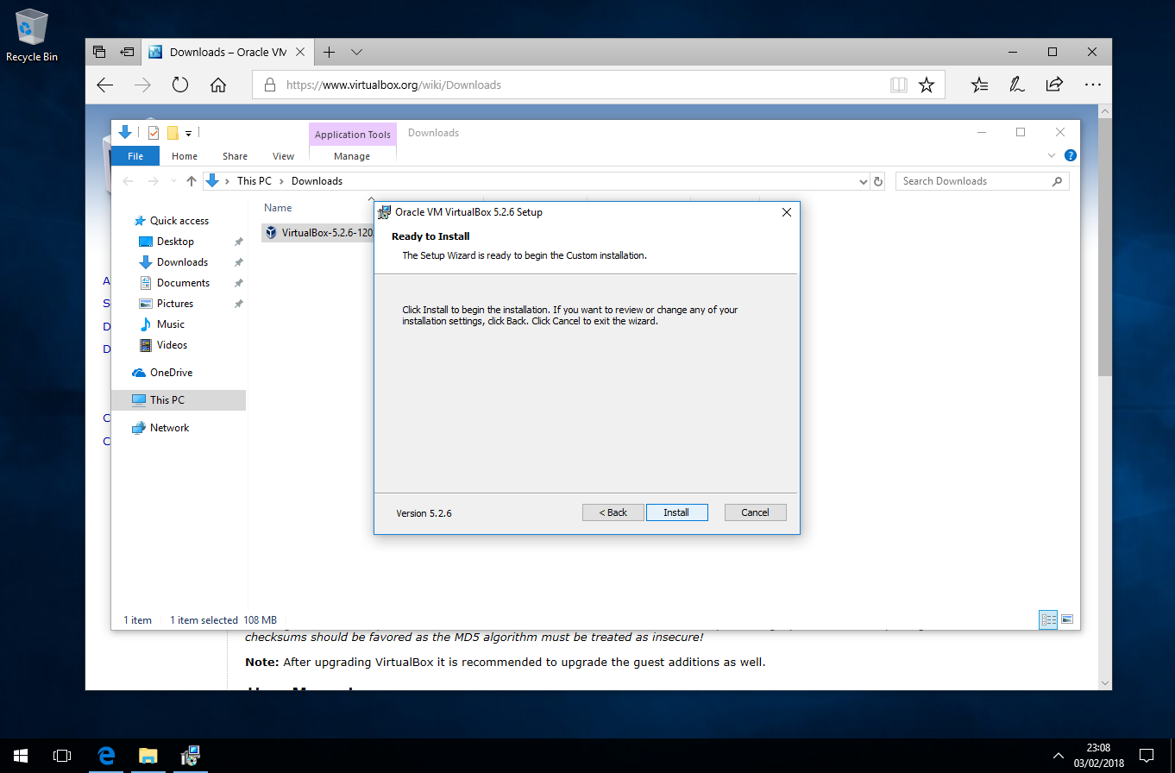1175x773 pixels.
Task: Switch to the View ribbon tab
Action: (283, 156)
